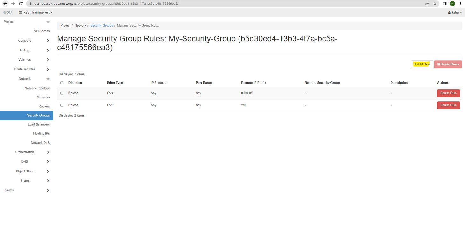465x242 pixels.
Task: Go to Load Balancers in sidebar
Action: click(x=38, y=124)
